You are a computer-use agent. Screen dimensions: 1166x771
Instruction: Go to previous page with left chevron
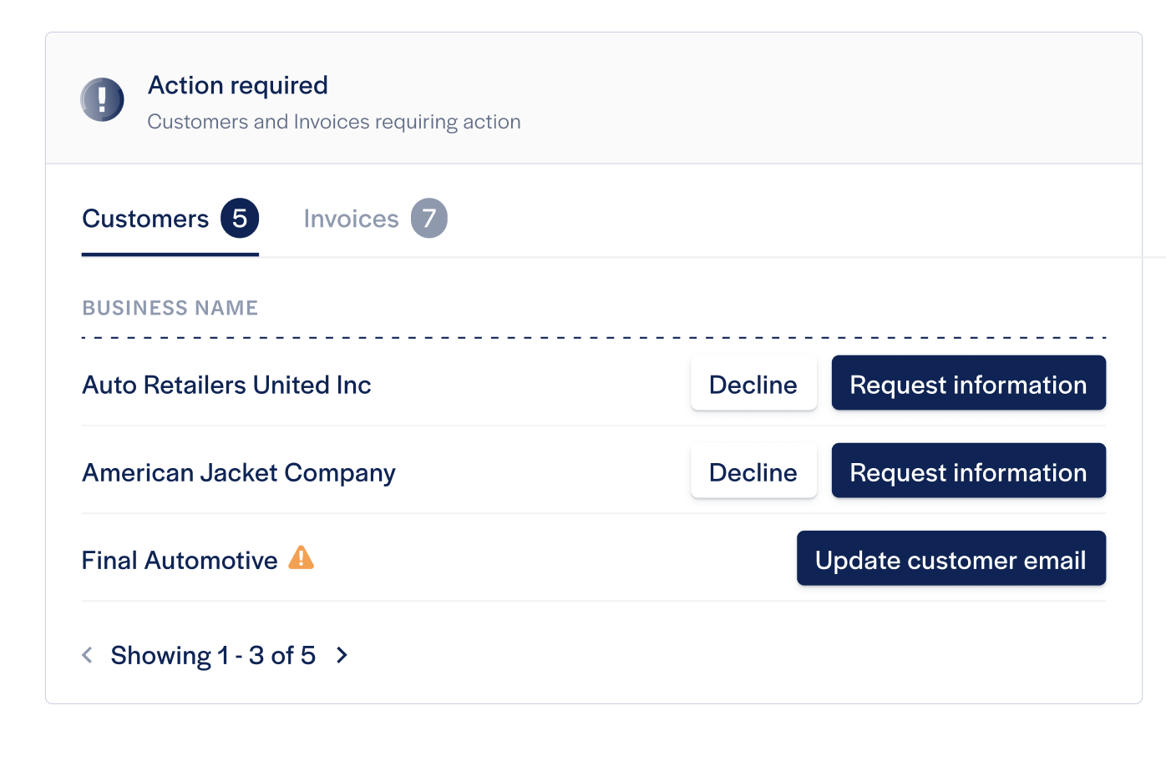pyautogui.click(x=87, y=655)
